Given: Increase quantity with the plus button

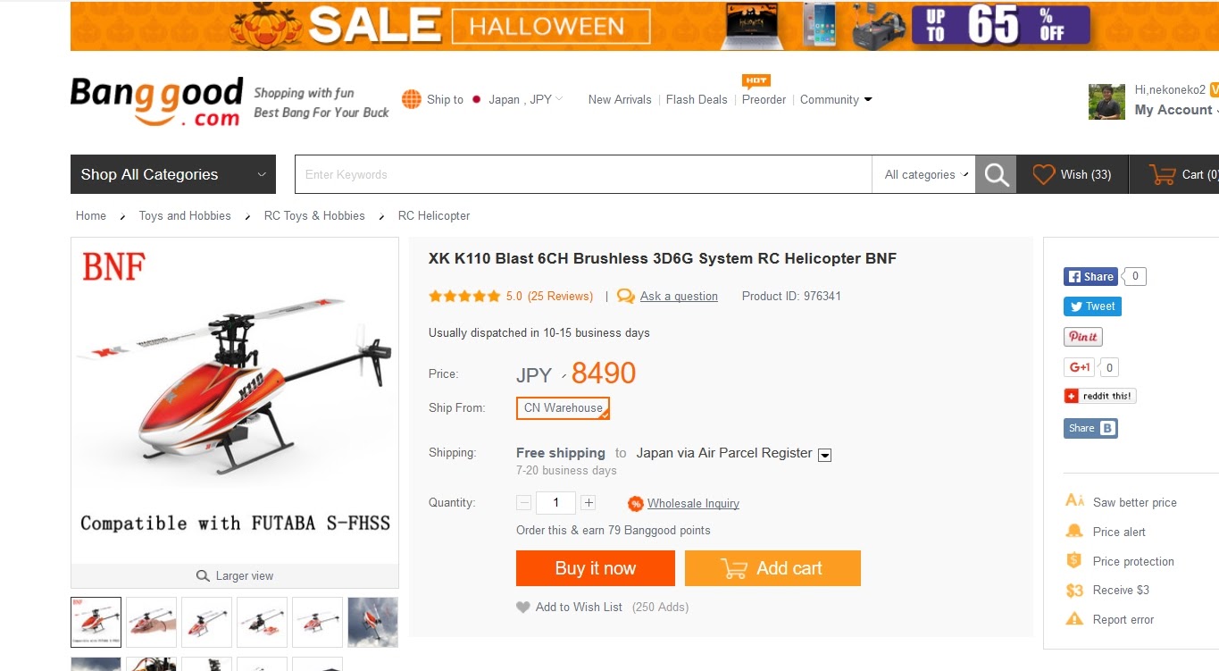Looking at the screenshot, I should (589, 503).
